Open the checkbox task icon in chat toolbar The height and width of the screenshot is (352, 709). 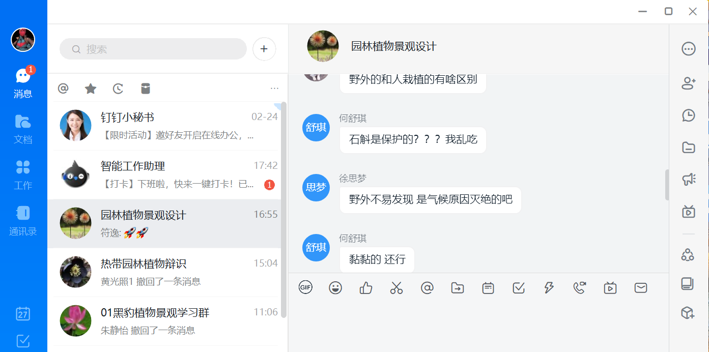(x=519, y=288)
